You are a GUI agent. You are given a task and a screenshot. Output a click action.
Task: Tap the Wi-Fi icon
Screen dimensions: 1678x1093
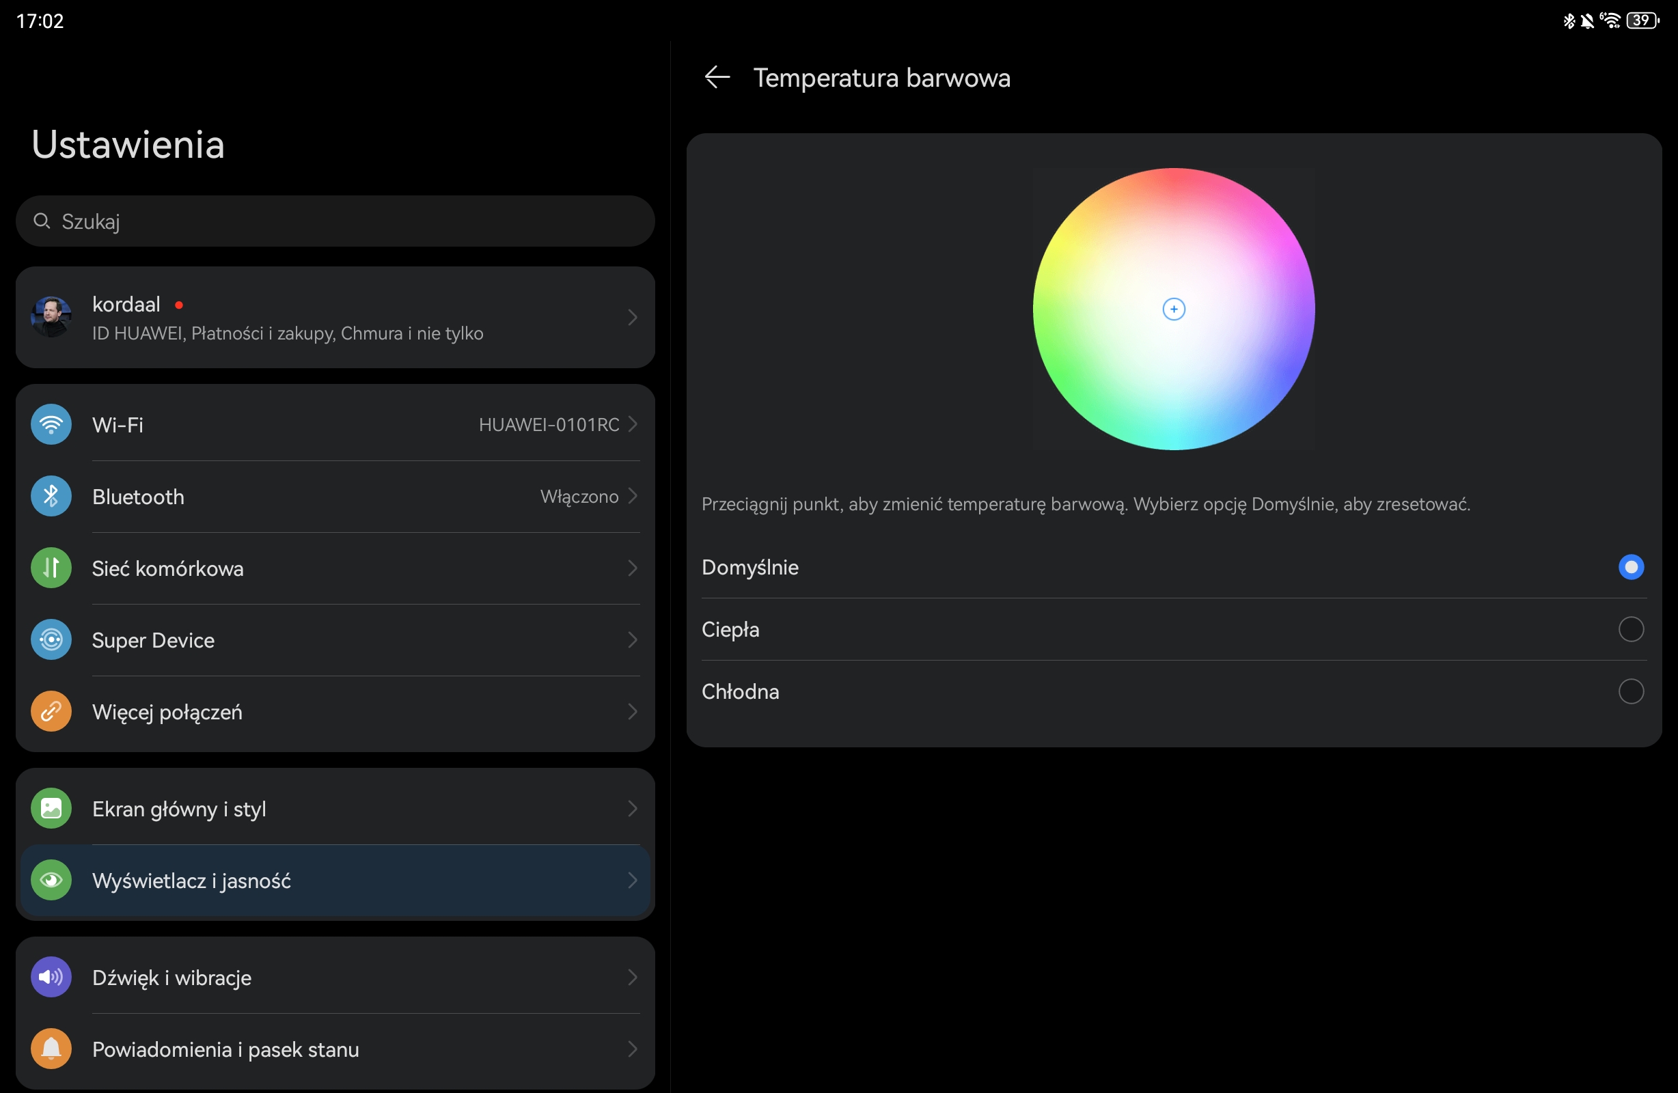(51, 424)
